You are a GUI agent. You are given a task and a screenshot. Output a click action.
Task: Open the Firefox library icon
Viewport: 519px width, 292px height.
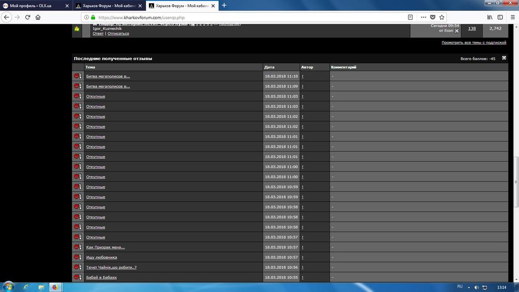[489, 17]
